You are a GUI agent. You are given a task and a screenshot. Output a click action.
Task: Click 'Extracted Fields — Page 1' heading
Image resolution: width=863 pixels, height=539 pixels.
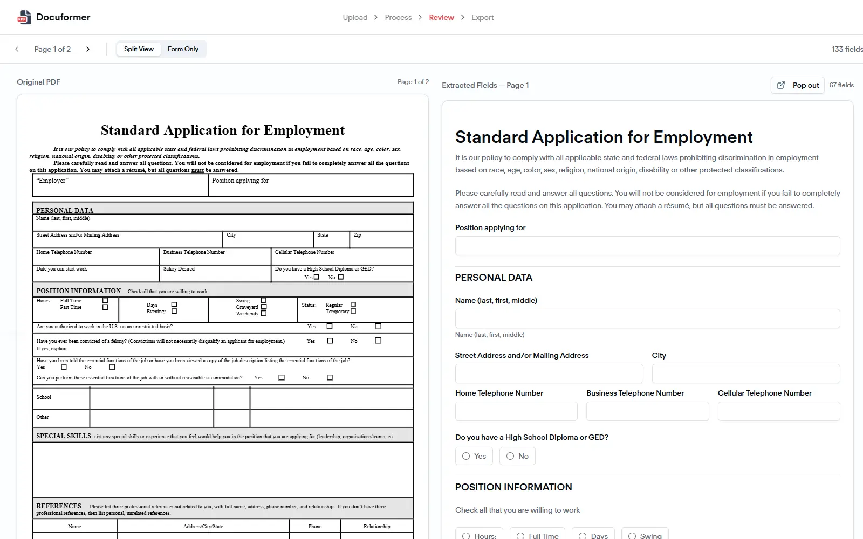click(x=485, y=85)
